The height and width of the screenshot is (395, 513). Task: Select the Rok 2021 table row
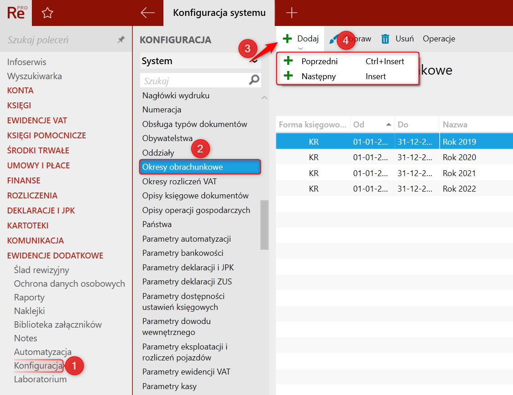[x=394, y=173]
